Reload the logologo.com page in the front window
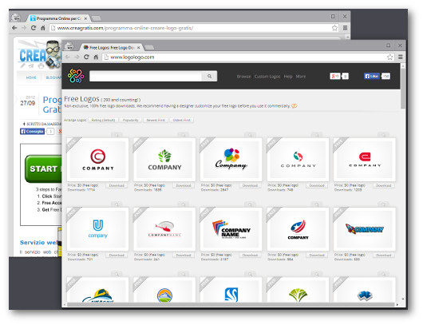The image size is (423, 325). 86,57
